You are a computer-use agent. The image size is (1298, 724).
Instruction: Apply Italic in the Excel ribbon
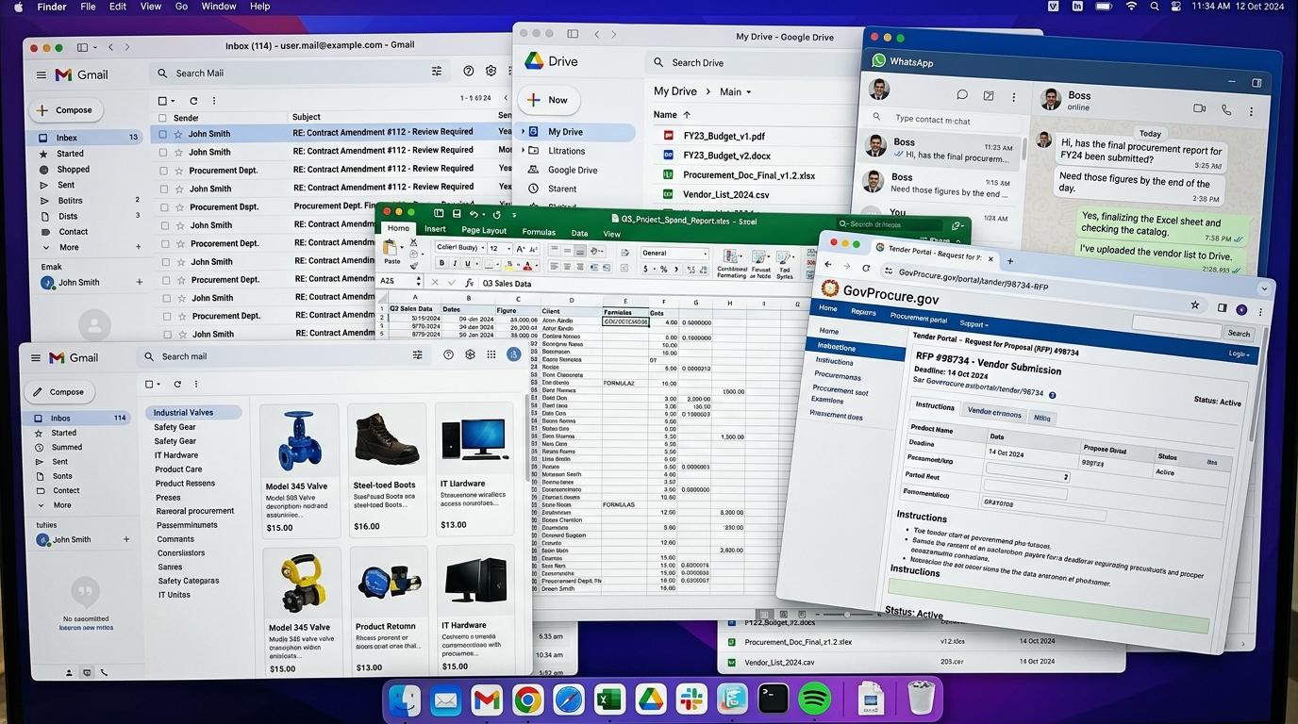(x=454, y=264)
